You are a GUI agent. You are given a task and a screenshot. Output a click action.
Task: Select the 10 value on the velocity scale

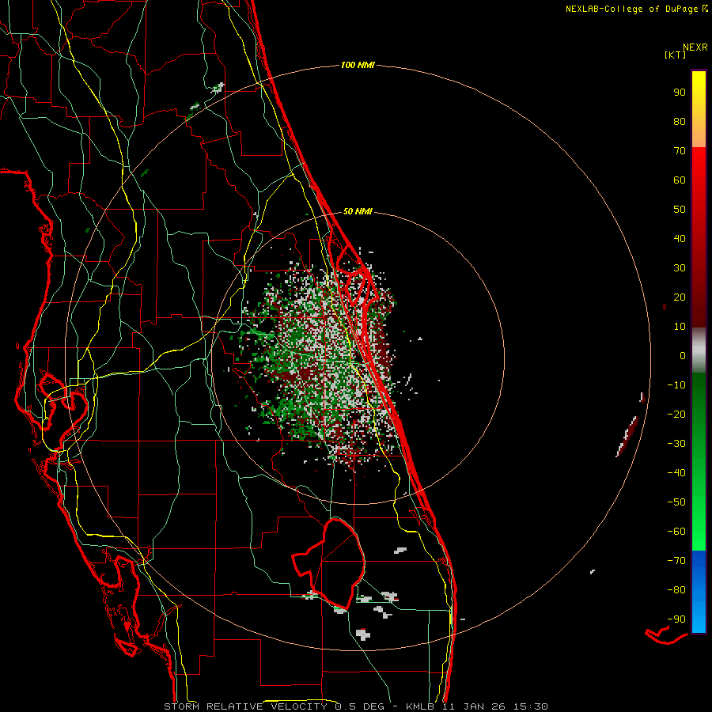click(x=680, y=327)
